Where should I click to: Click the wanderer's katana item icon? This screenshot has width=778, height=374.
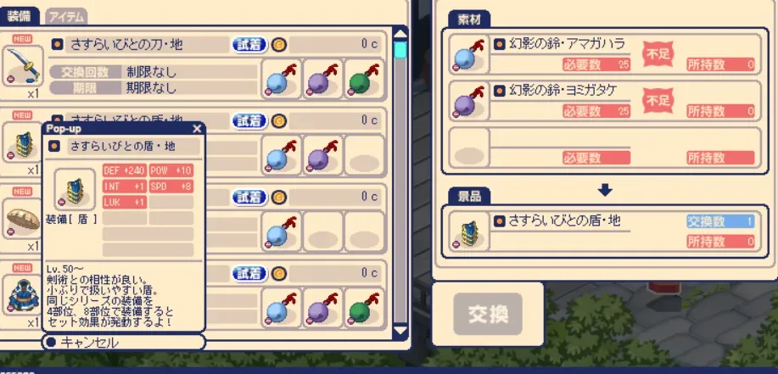[x=23, y=65]
